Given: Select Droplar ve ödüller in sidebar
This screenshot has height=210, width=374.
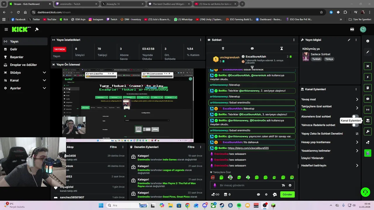Looking at the screenshot, I should (x=25, y=65).
